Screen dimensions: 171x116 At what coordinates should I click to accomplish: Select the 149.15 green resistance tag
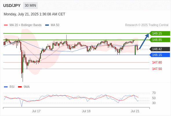tap(160, 33)
